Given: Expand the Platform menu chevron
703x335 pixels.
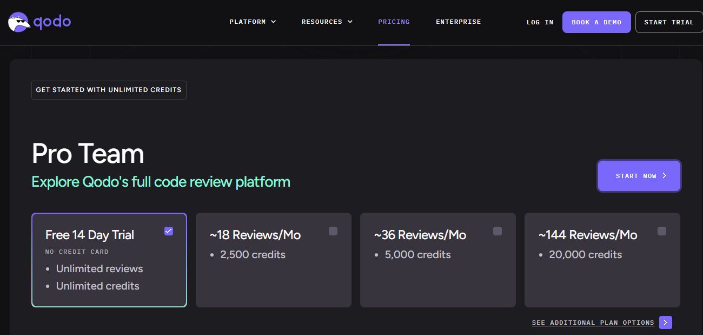Looking at the screenshot, I should pyautogui.click(x=273, y=22).
